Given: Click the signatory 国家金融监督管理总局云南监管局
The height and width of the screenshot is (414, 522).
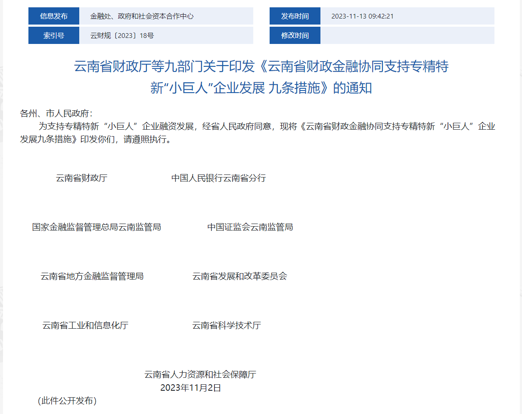Looking at the screenshot, I should click(96, 227).
